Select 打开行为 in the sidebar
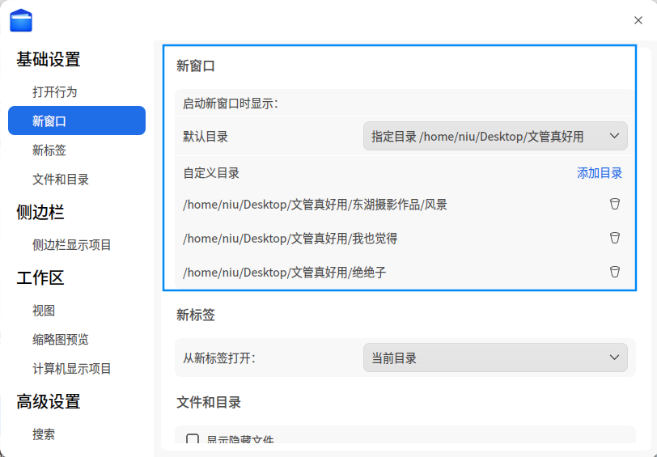Image resolution: width=657 pixels, height=457 pixels. tap(55, 91)
